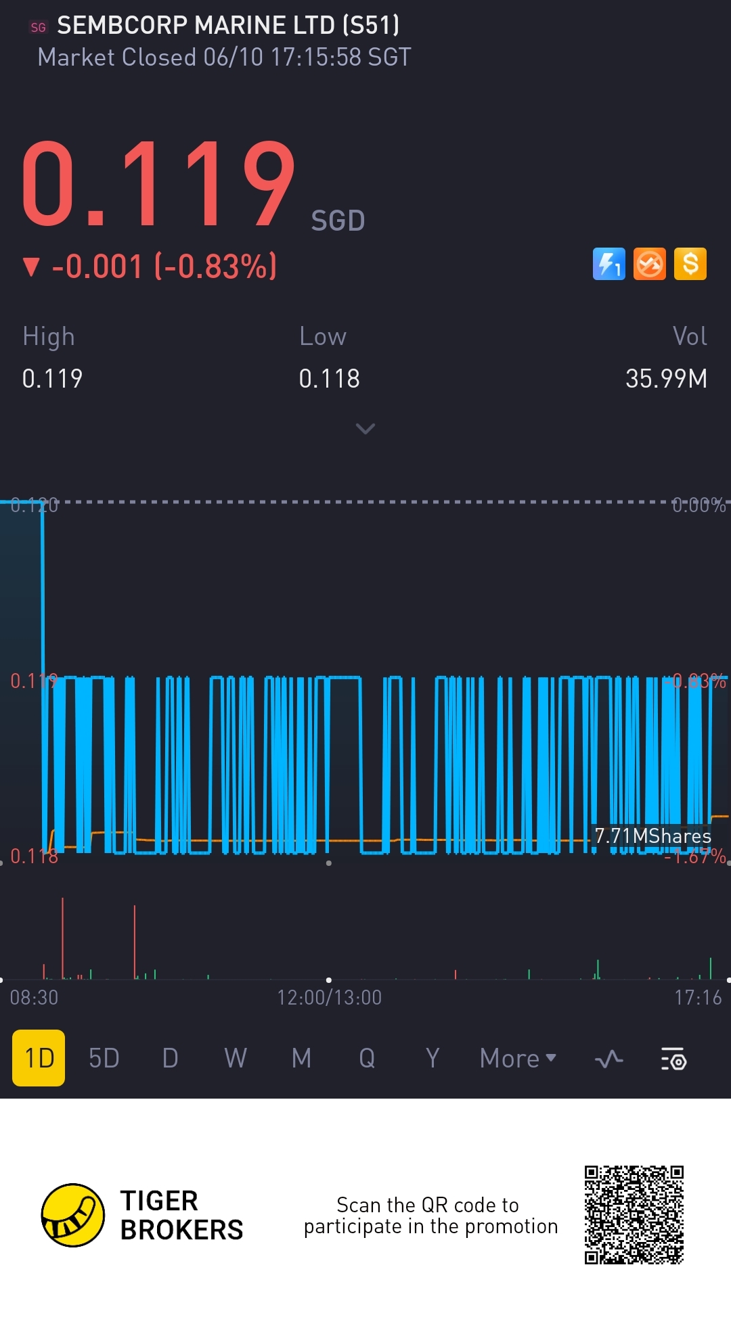
Task: Open chart settings icon with eye
Action: (673, 1059)
